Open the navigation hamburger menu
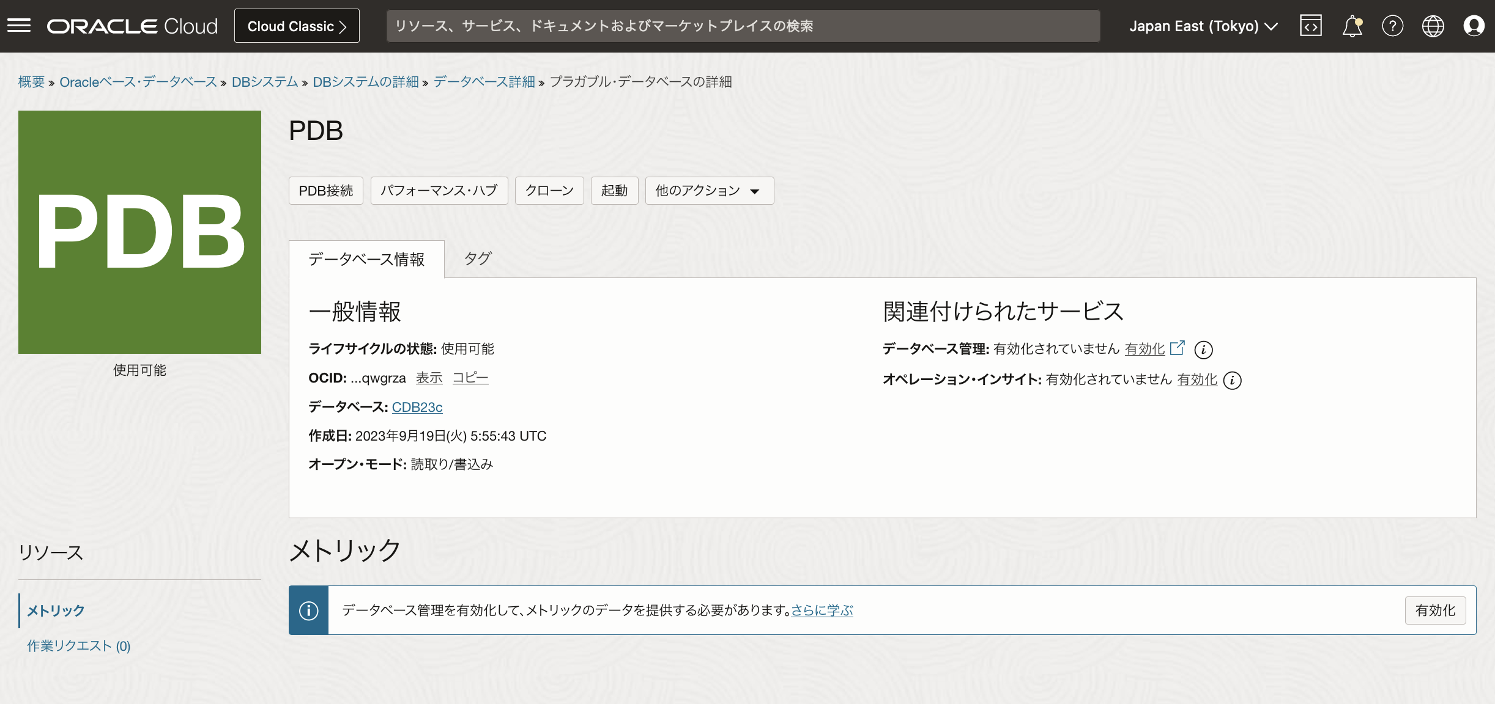This screenshot has width=1495, height=704. tap(19, 25)
